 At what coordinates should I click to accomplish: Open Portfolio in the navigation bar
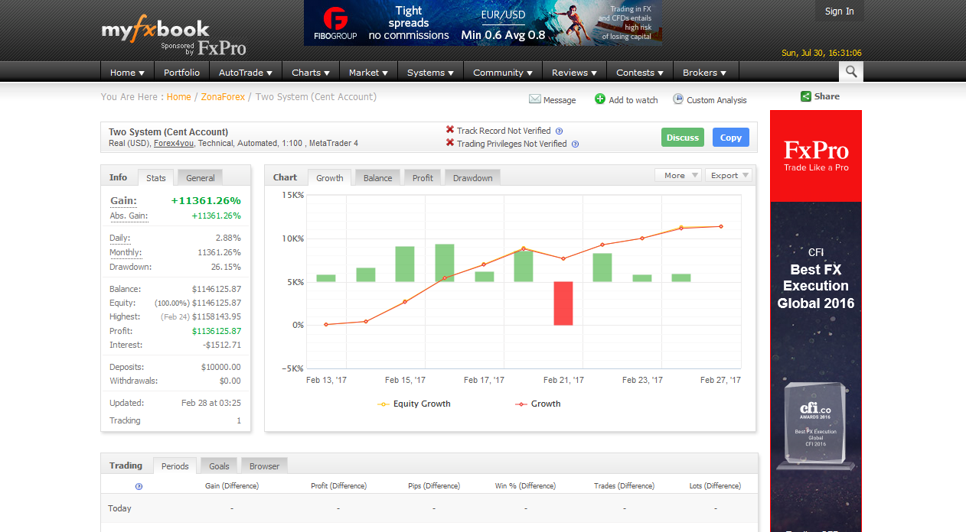[181, 73]
